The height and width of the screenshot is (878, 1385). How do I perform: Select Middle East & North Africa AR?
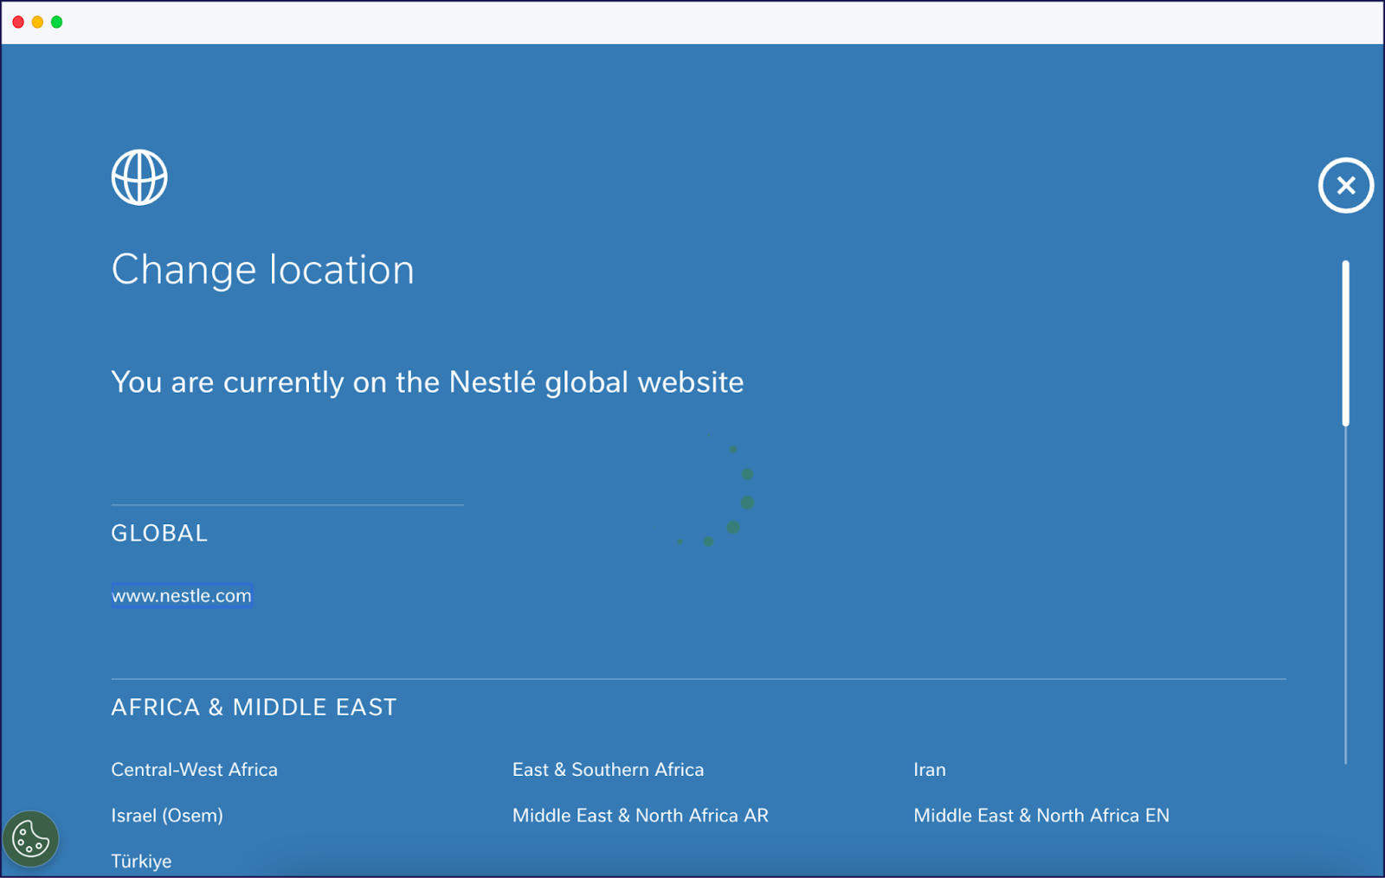click(x=640, y=815)
